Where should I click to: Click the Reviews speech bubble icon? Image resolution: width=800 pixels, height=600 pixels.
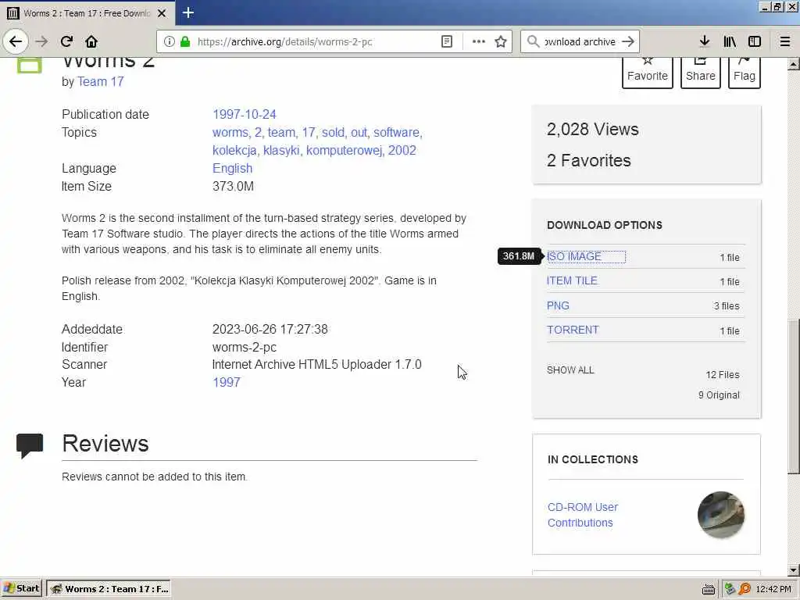[30, 446]
